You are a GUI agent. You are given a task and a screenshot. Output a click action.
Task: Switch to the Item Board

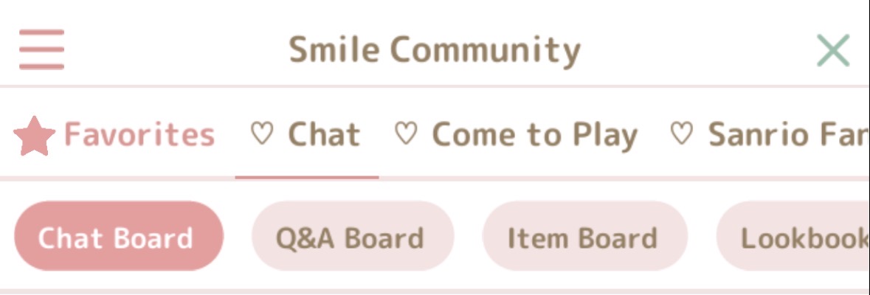(x=584, y=237)
